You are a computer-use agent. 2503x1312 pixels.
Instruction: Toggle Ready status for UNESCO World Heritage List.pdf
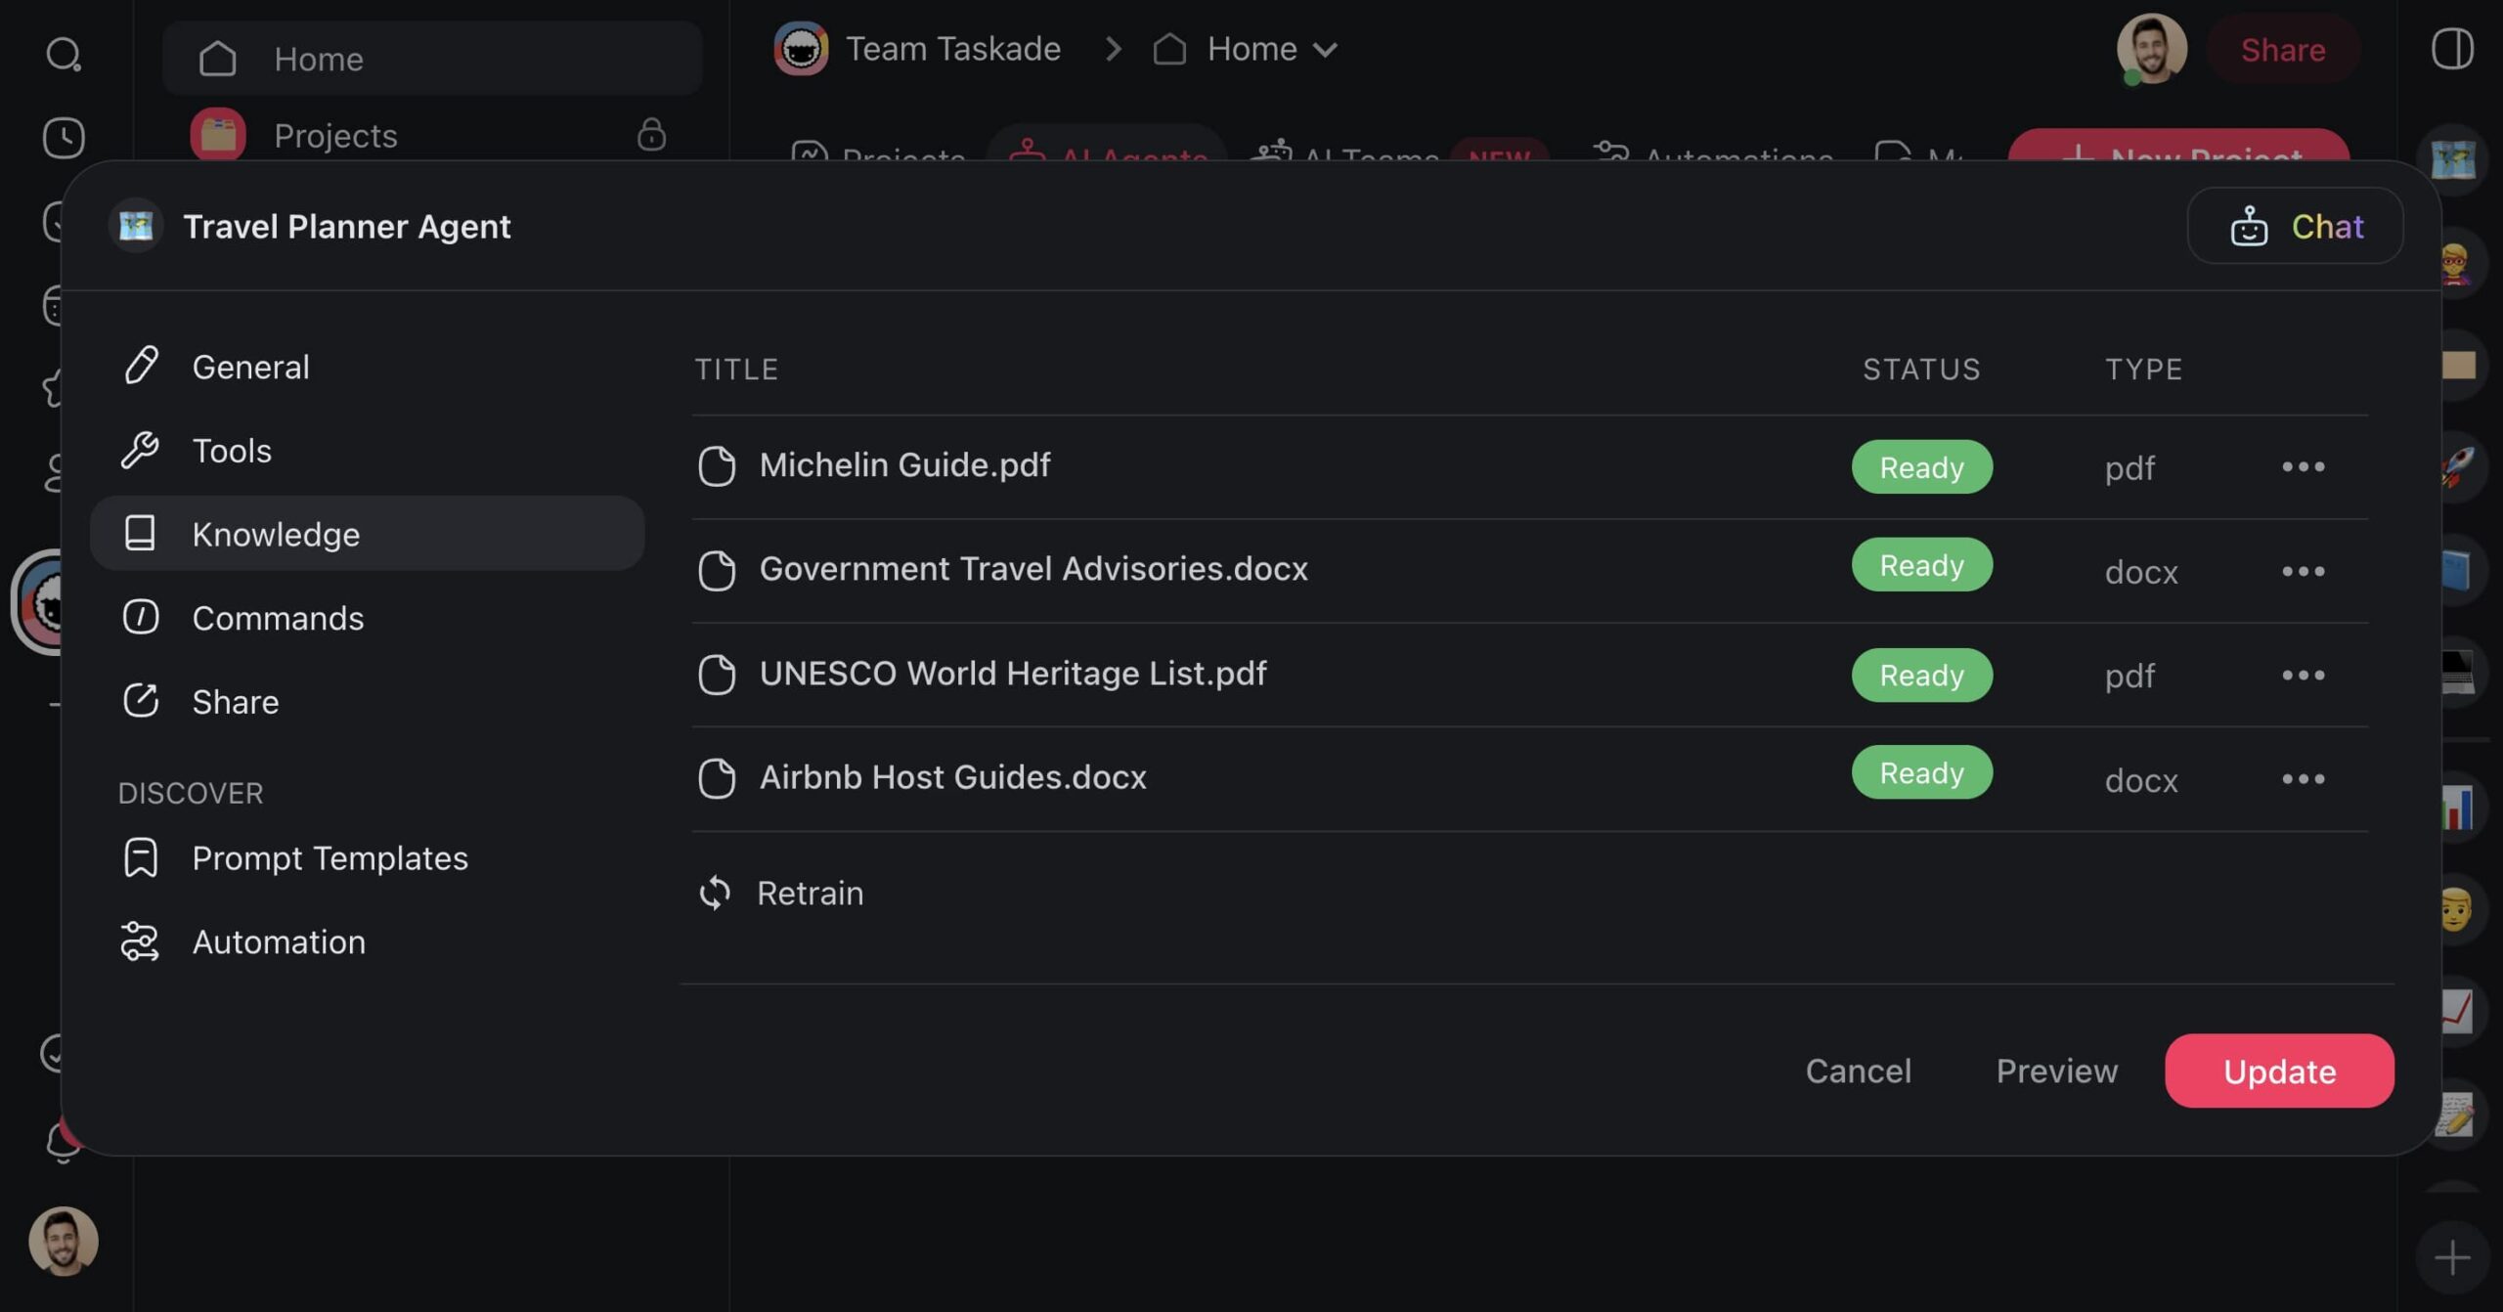click(1922, 674)
